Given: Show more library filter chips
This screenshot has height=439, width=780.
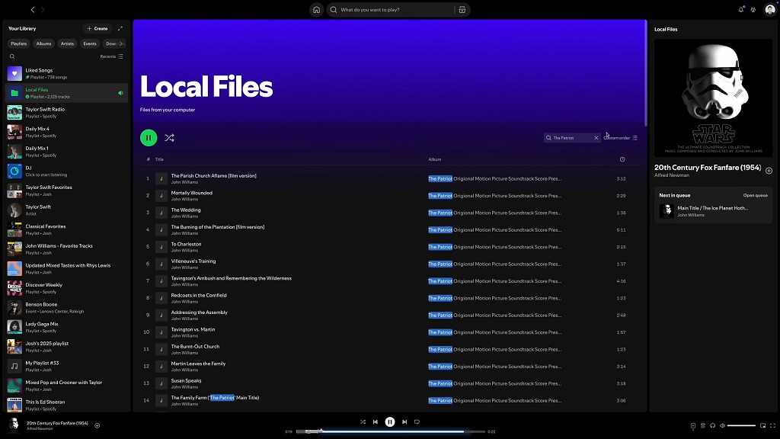Looking at the screenshot, I should [121, 43].
